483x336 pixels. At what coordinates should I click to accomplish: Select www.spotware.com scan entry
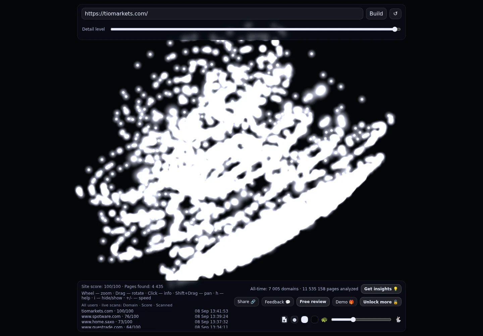coord(110,317)
